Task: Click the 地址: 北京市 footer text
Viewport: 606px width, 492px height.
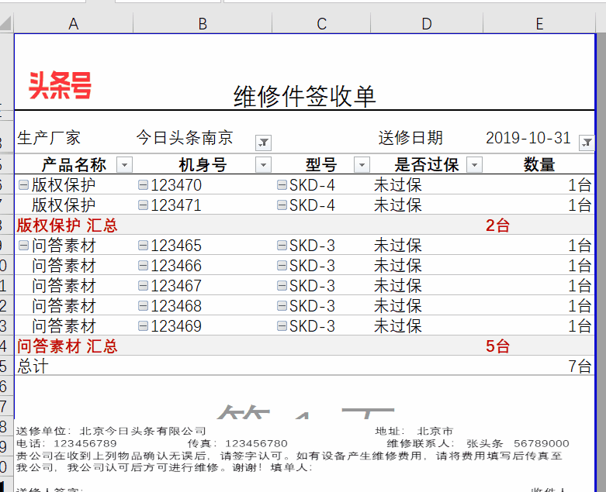Action: 414,431
